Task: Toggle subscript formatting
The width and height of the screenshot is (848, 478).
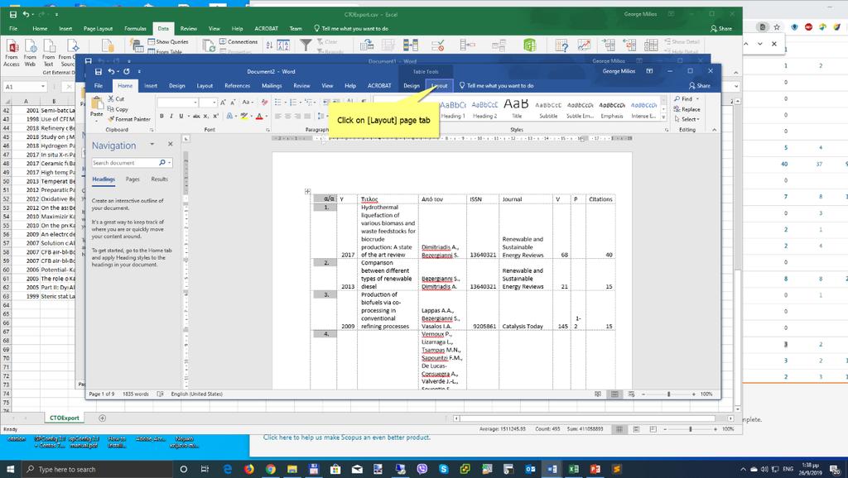Action: pos(206,116)
